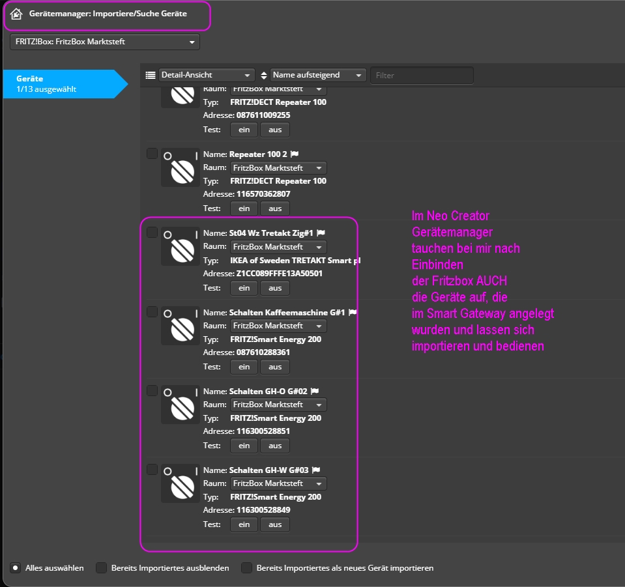
Task: Click the flag icon next to Repeater 100 2
Action: click(x=295, y=154)
